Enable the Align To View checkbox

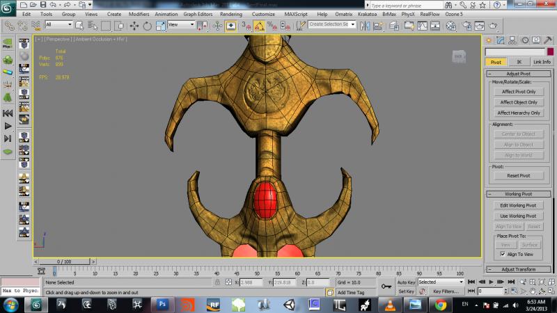(503, 255)
